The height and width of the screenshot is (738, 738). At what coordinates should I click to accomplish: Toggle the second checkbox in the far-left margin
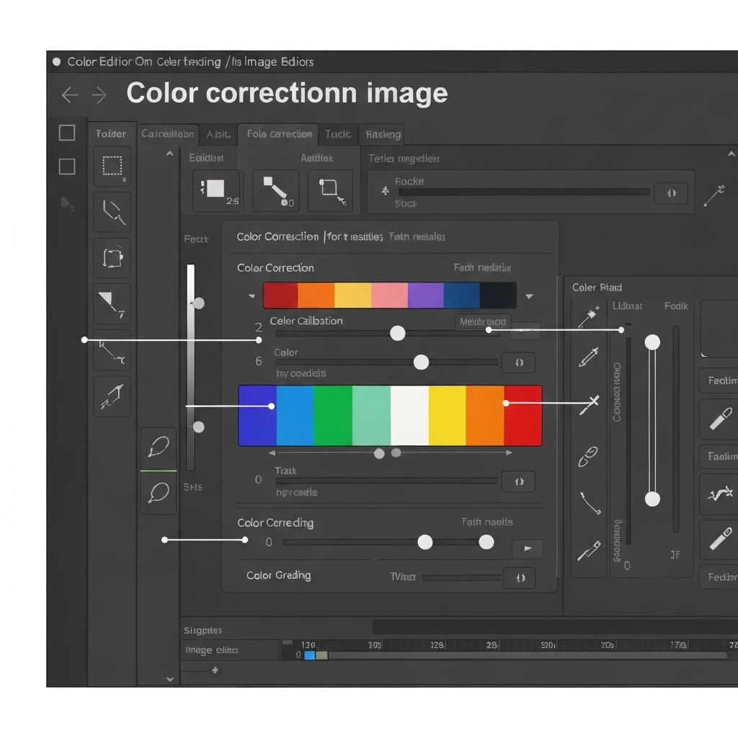[66, 166]
